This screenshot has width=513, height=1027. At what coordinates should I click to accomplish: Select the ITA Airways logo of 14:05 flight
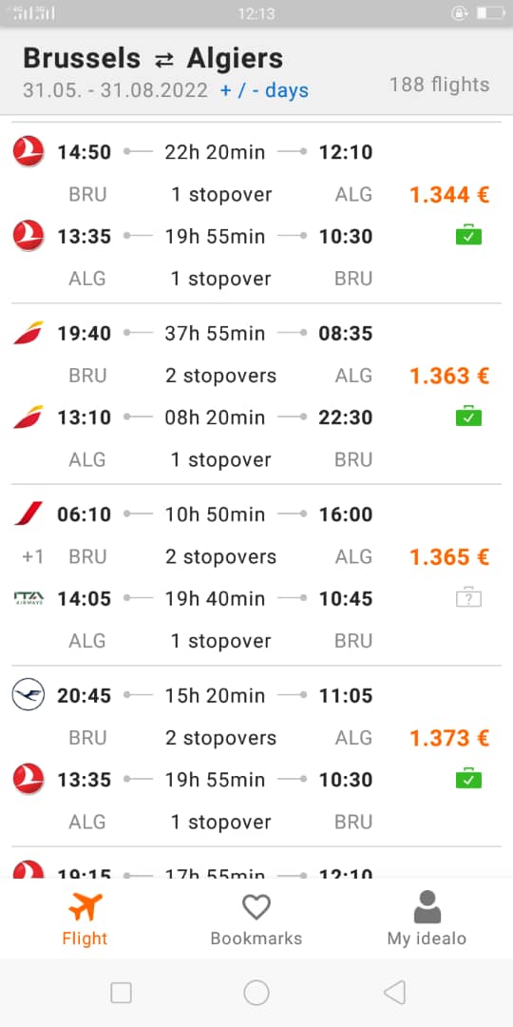28,598
